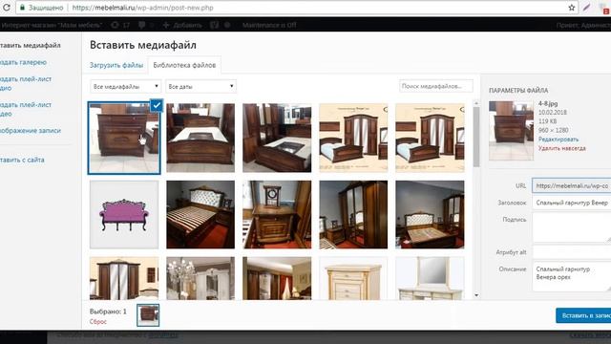The image size is (611, 344).
Task: Select last second-row bedroom thumbnail
Action: (x=430, y=214)
